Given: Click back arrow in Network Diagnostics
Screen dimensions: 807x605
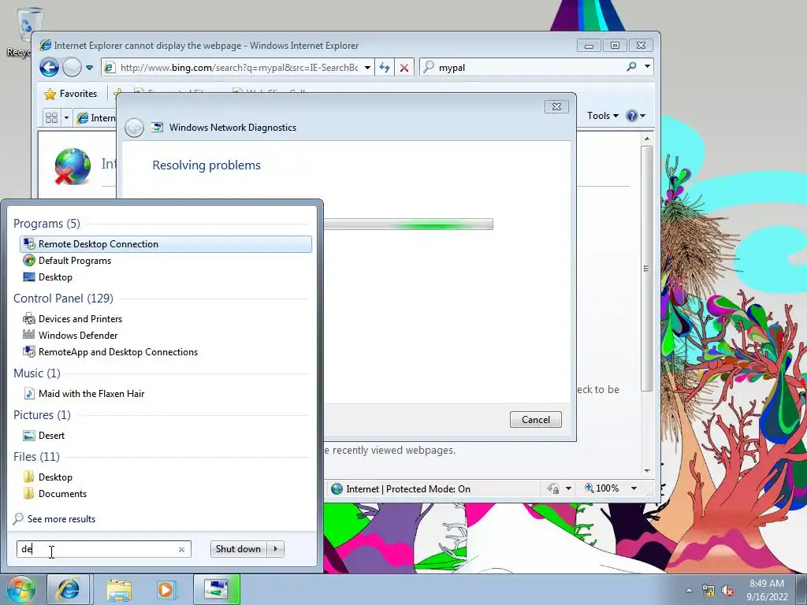Looking at the screenshot, I should 134,128.
